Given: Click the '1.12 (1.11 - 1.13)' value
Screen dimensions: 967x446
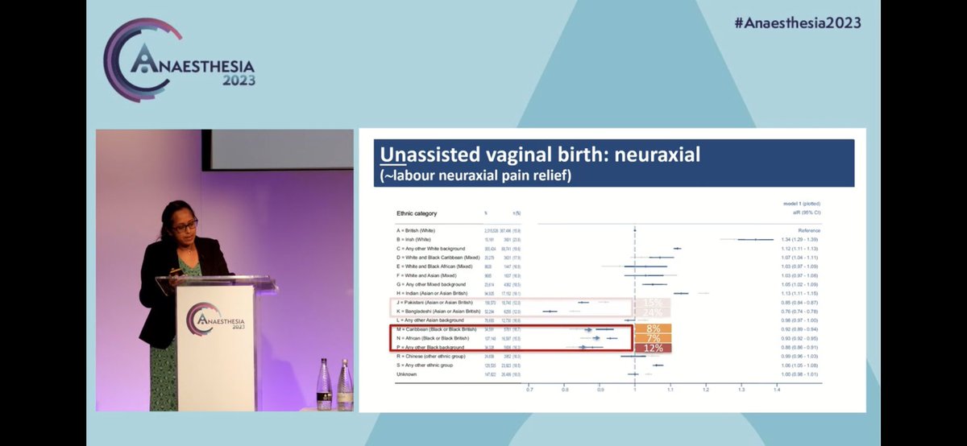Looking at the screenshot, I should pyautogui.click(x=801, y=249).
